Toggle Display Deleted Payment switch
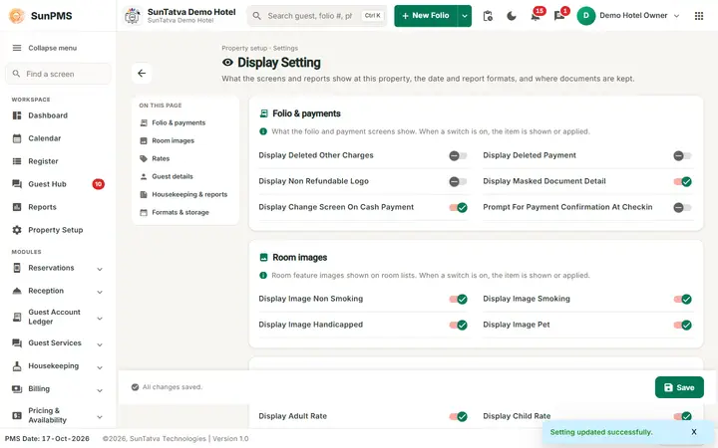Image resolution: width=718 pixels, height=448 pixels. [682, 155]
